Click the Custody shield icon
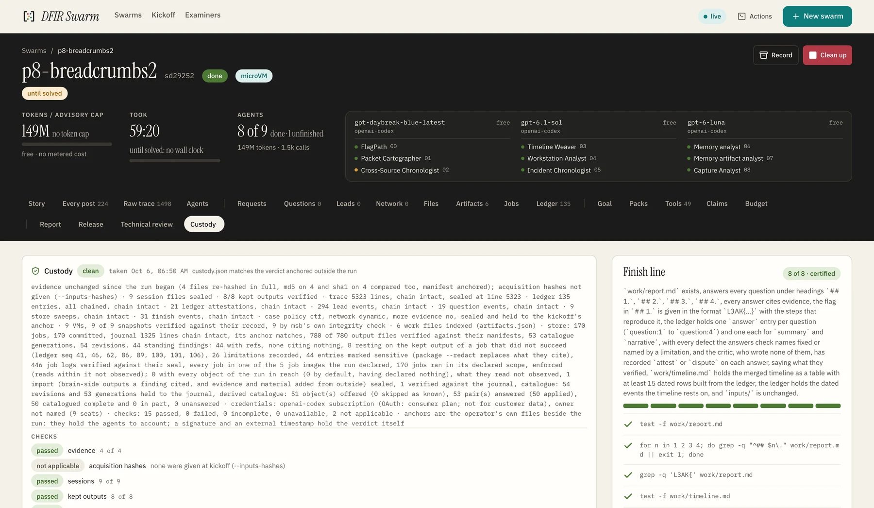The width and height of the screenshot is (874, 508). pos(35,271)
